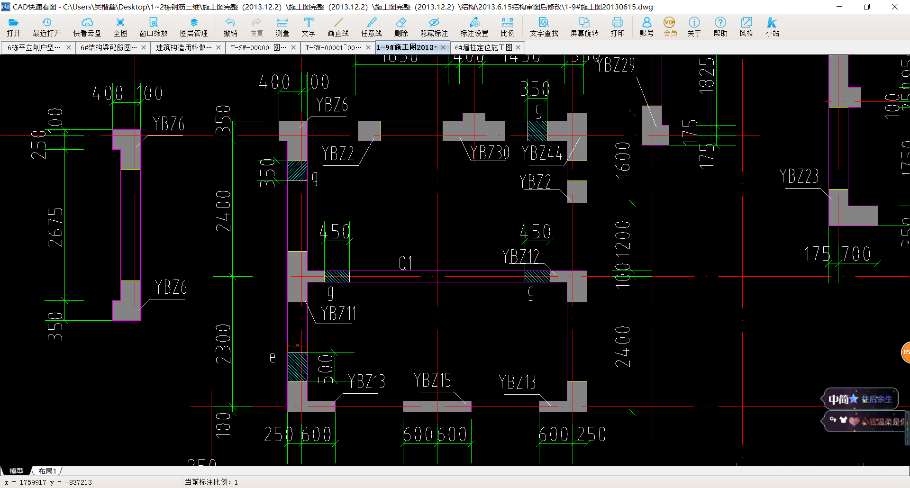Open the 小站 icon
Image resolution: width=910 pixels, height=488 pixels.
tap(773, 27)
